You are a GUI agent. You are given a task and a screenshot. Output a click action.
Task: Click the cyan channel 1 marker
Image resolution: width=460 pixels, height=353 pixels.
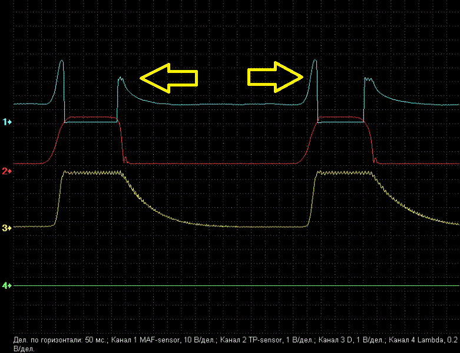tap(6, 122)
